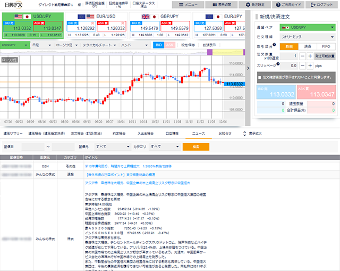Open the ご利用ガイド user guide

tap(287, 4)
